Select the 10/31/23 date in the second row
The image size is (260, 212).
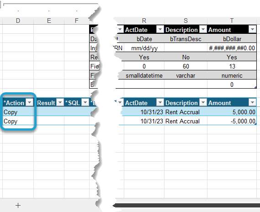144,121
